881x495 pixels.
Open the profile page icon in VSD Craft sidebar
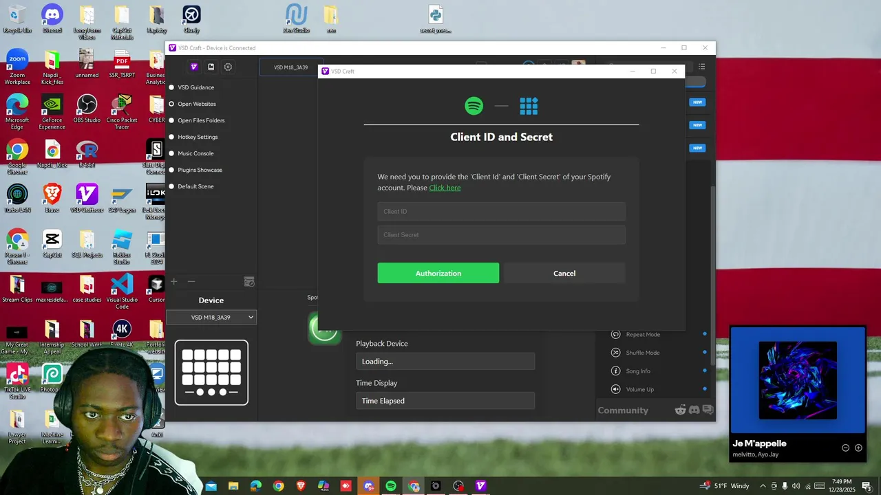pyautogui.click(x=211, y=67)
